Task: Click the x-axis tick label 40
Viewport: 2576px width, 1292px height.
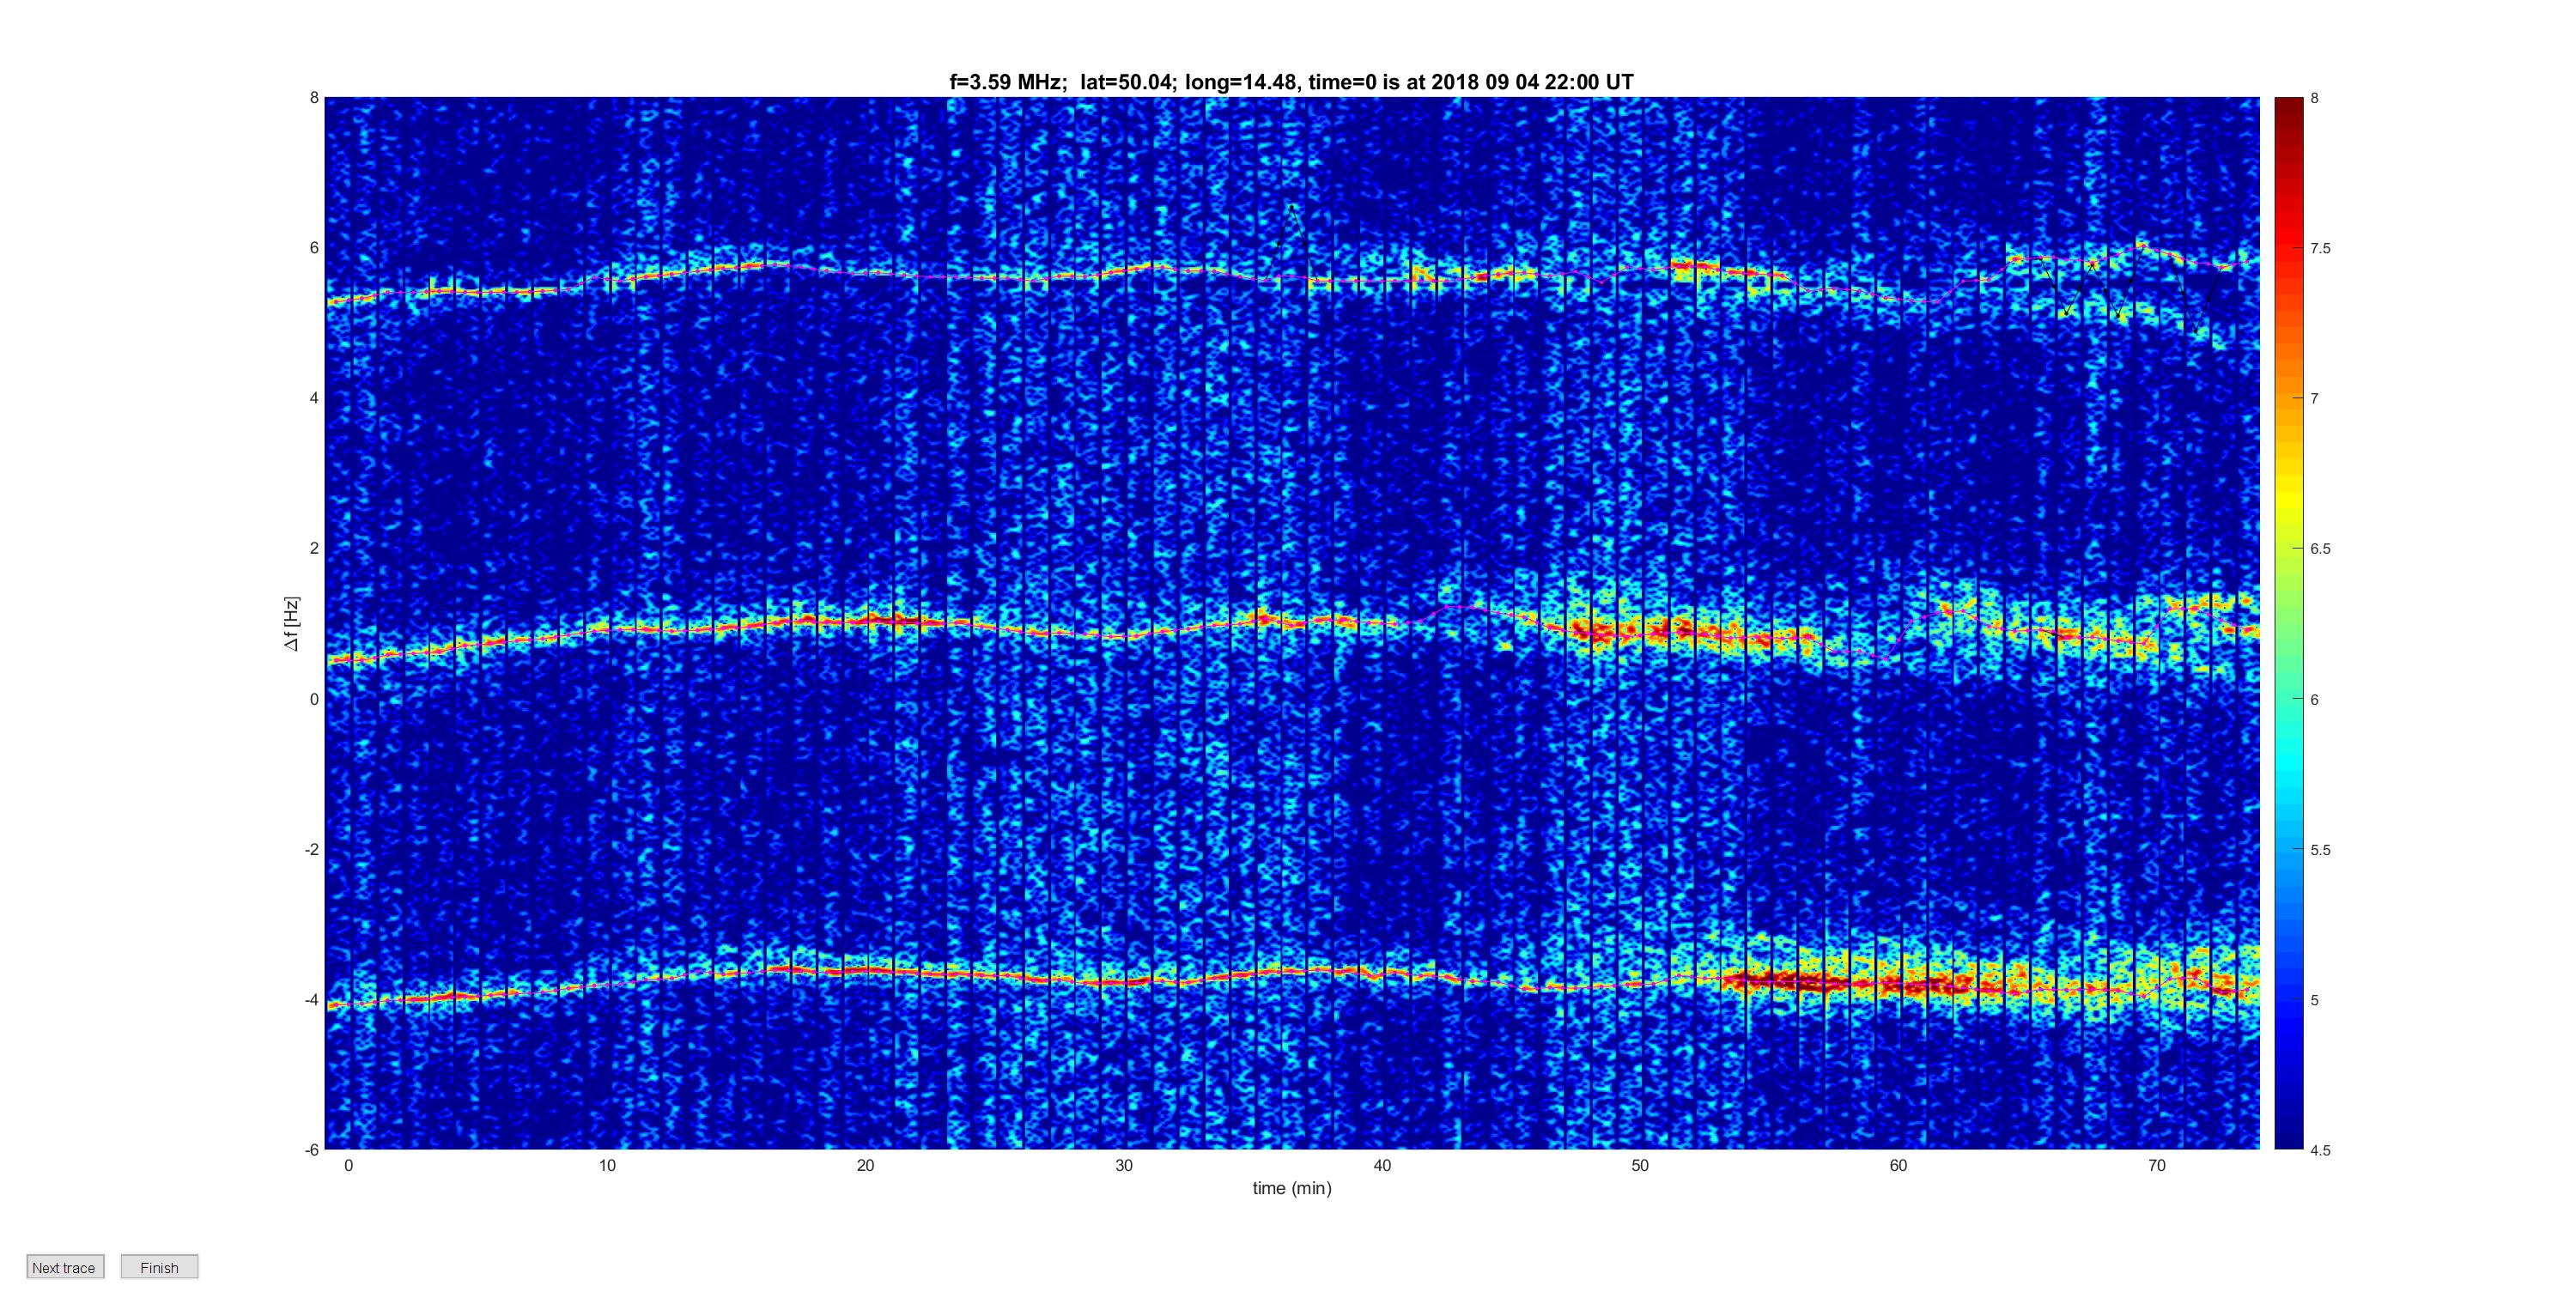Action: pyautogui.click(x=1382, y=1165)
